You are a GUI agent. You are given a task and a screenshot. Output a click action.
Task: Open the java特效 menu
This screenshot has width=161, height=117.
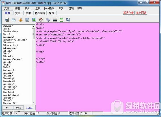coord(49,8)
